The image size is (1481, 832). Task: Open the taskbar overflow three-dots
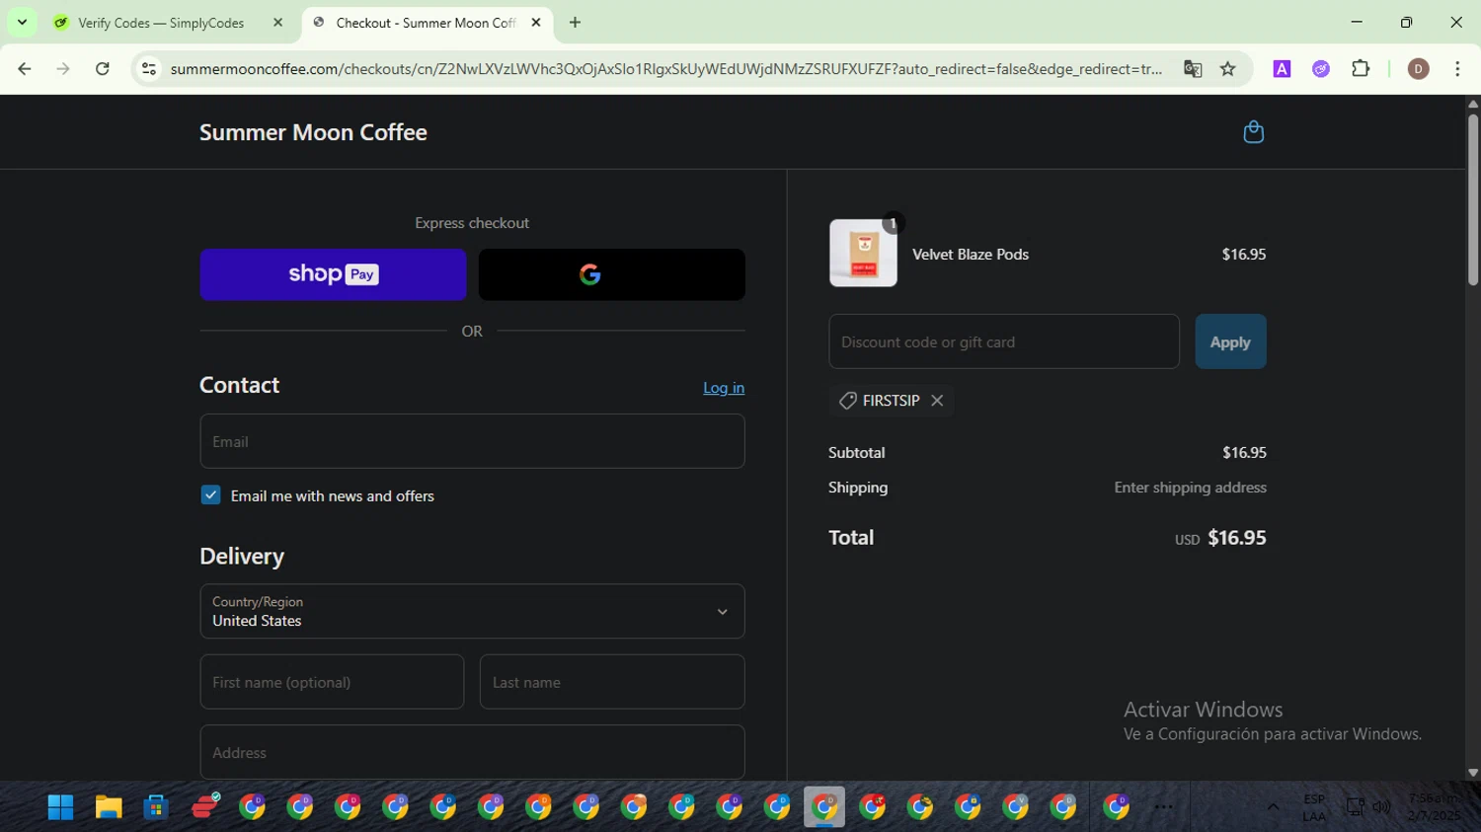click(1164, 807)
